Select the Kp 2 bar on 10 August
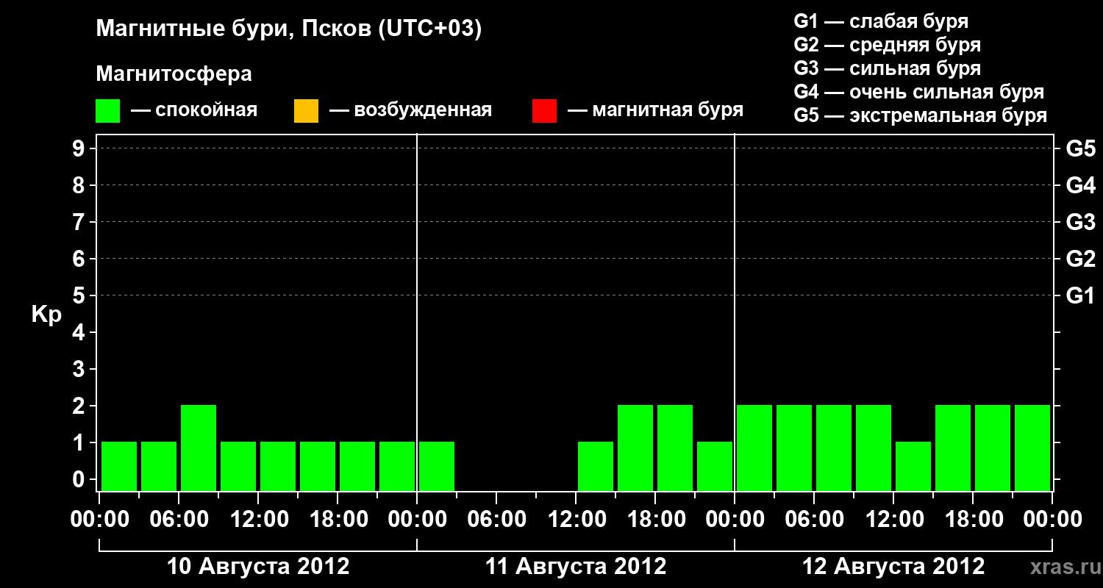Viewport: 1103px width, 588px height. tap(199, 448)
